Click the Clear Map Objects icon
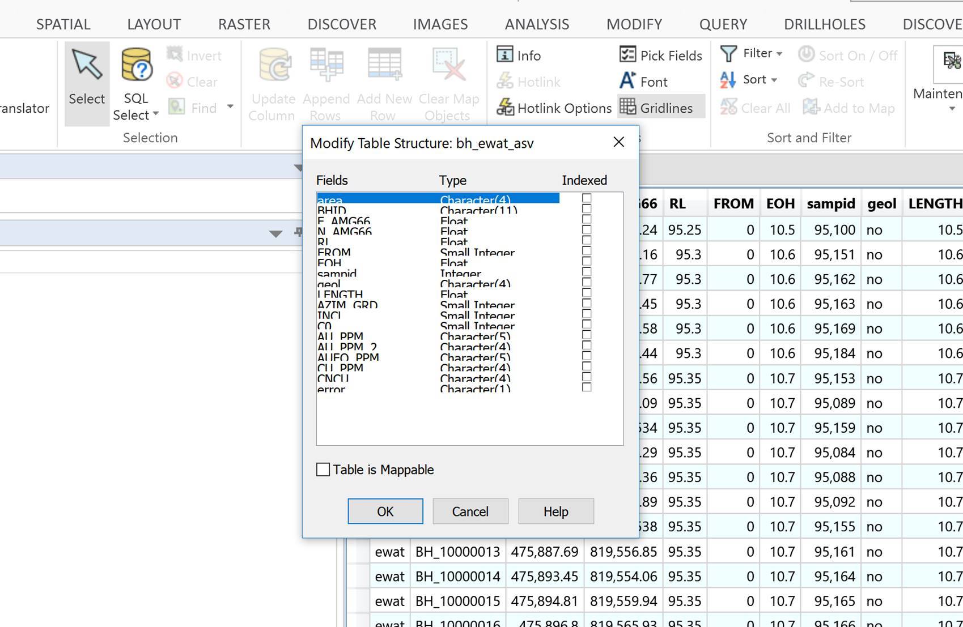 pyautogui.click(x=449, y=64)
